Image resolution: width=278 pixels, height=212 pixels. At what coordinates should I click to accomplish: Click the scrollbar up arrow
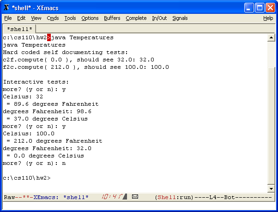click(x=271, y=37)
